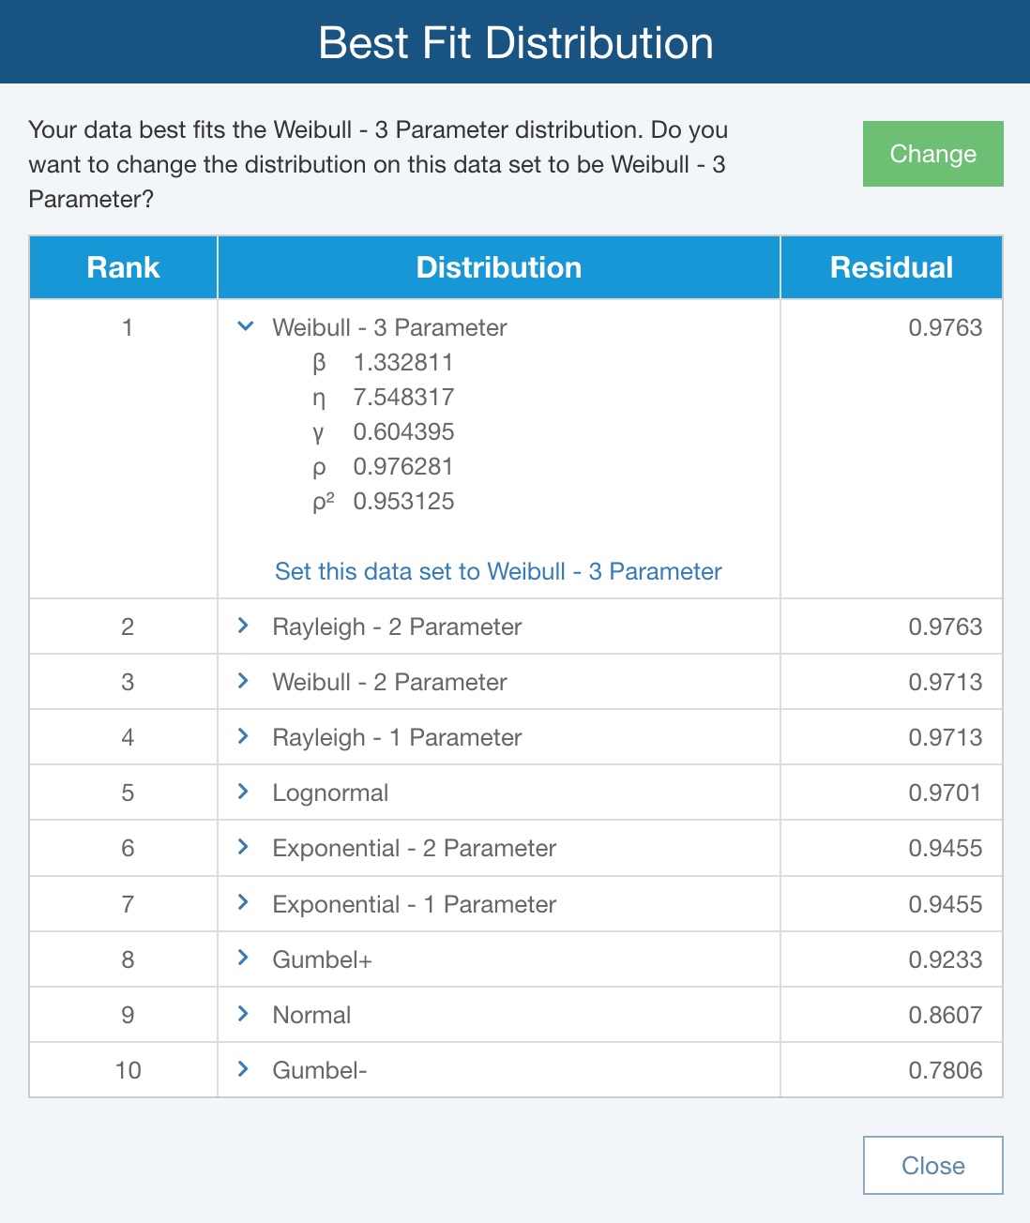This screenshot has height=1223, width=1030.
Task: Click the green Change button
Action: coord(932,154)
